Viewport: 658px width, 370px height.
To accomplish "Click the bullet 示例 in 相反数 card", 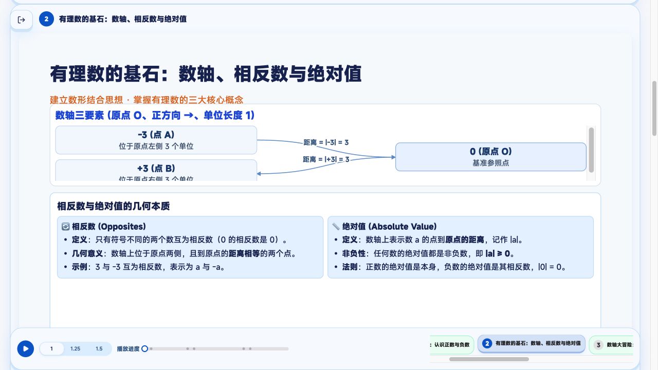I will point(149,267).
